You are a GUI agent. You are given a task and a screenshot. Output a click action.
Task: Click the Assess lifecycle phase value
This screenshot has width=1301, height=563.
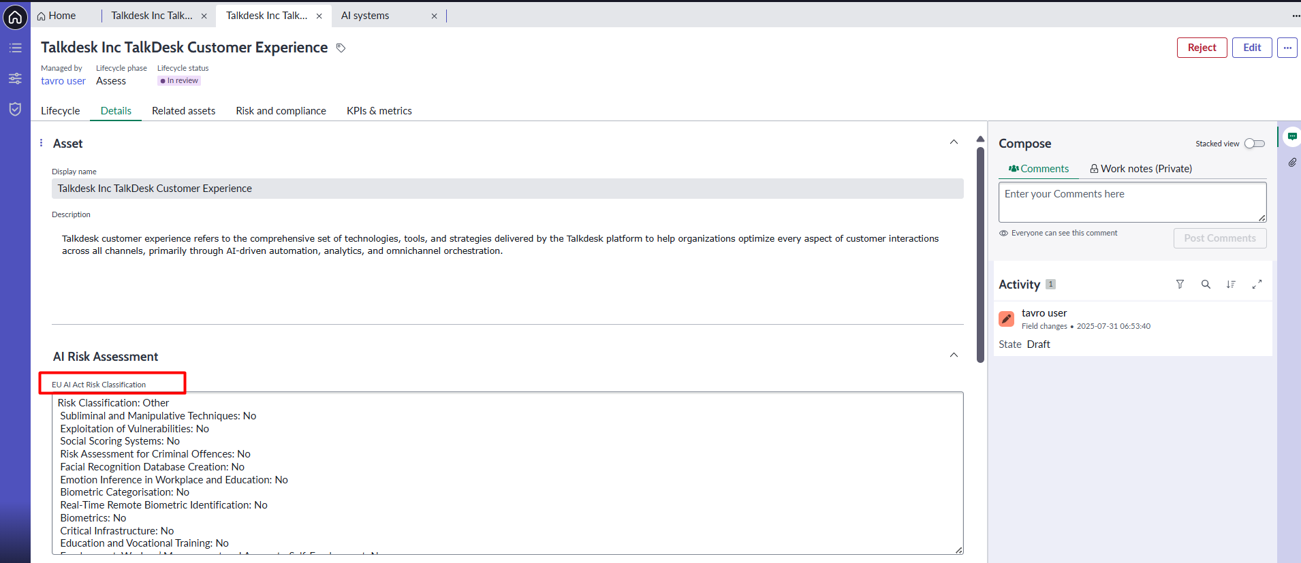[111, 81]
